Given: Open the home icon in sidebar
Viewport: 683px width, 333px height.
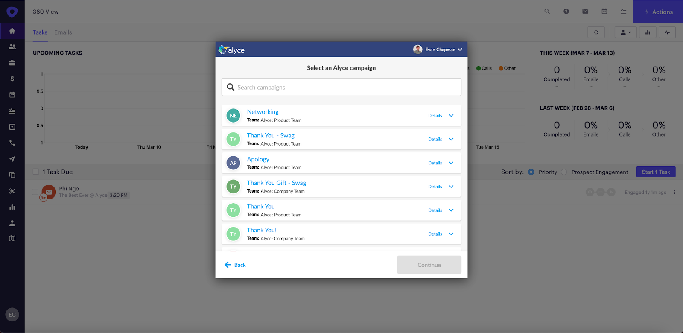Looking at the screenshot, I should (12, 31).
